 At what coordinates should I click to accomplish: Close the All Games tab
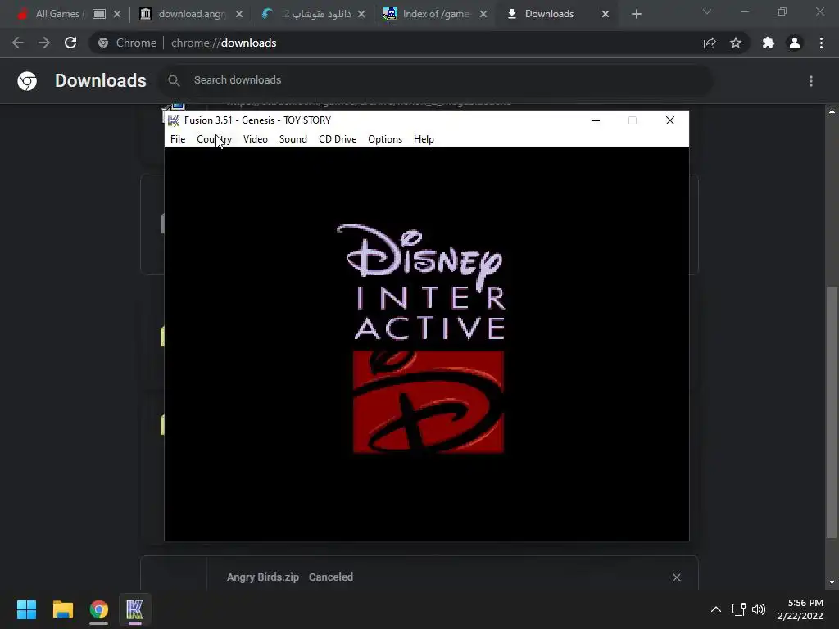tap(117, 14)
